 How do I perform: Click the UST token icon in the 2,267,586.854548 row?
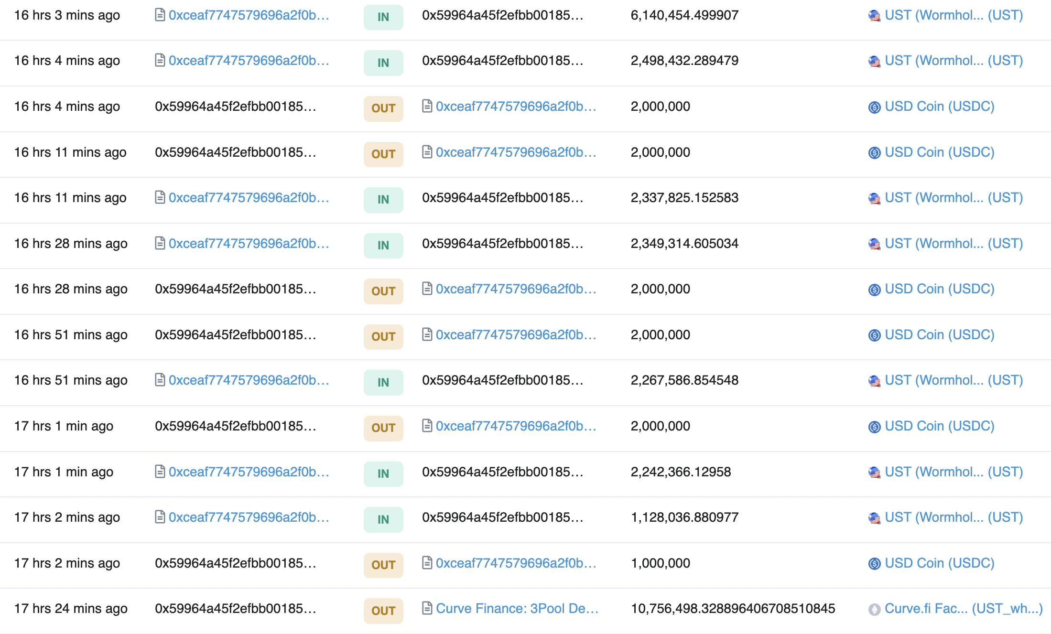874,381
